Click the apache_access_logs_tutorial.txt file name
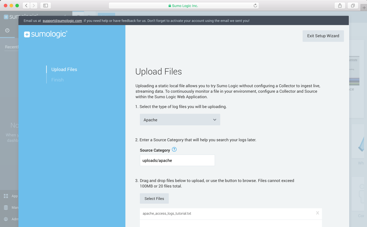This screenshot has width=367, height=227. click(167, 213)
